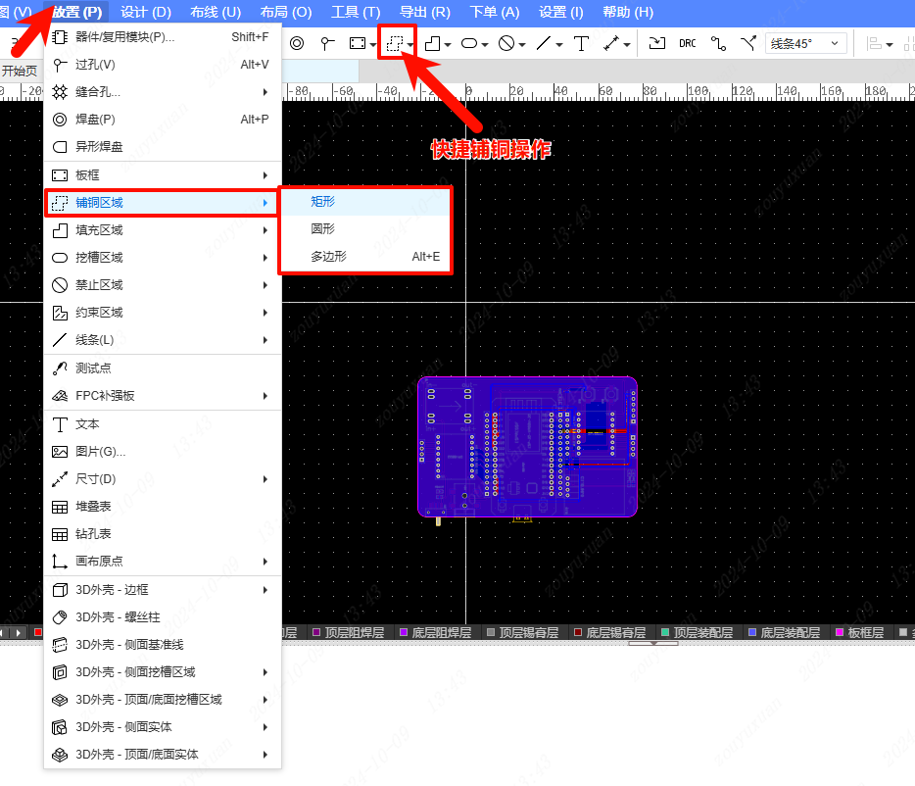The height and width of the screenshot is (786, 915).
Task: Open 3D外壳 - 边框 submenu
Action: 163,590
